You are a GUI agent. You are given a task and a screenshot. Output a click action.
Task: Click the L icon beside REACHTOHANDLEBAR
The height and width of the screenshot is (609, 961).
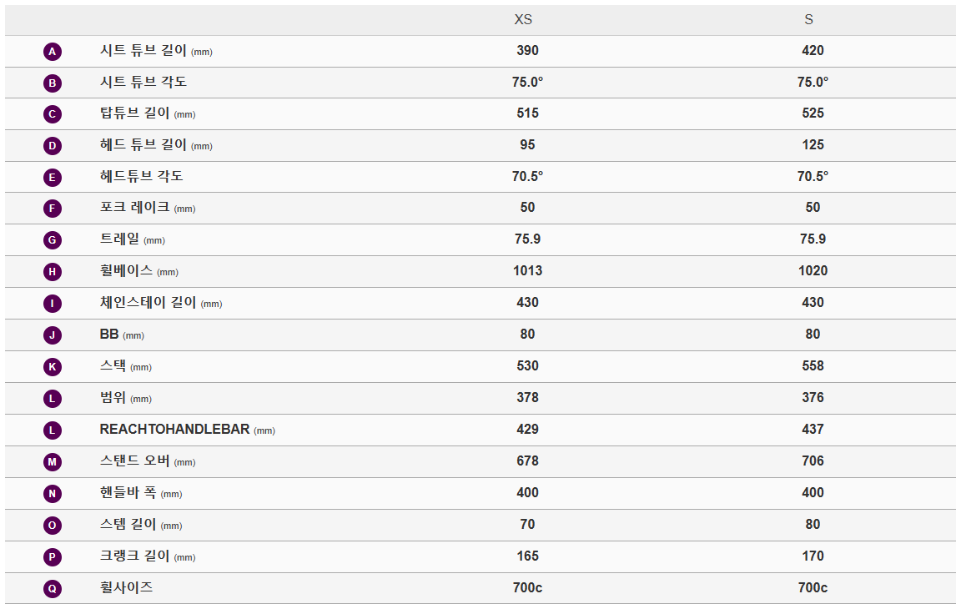click(53, 430)
